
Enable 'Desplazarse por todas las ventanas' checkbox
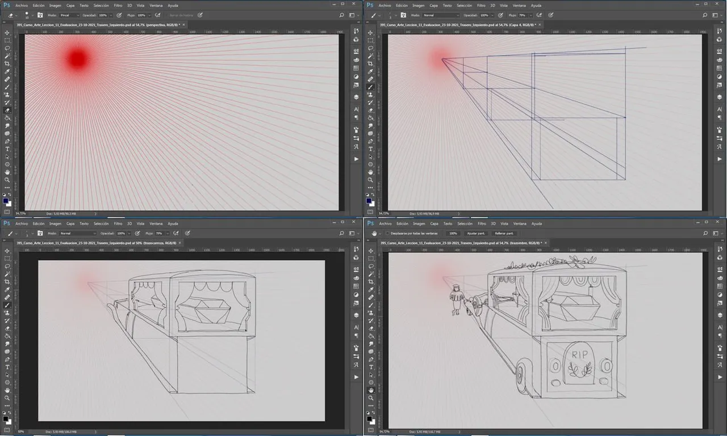[387, 233]
